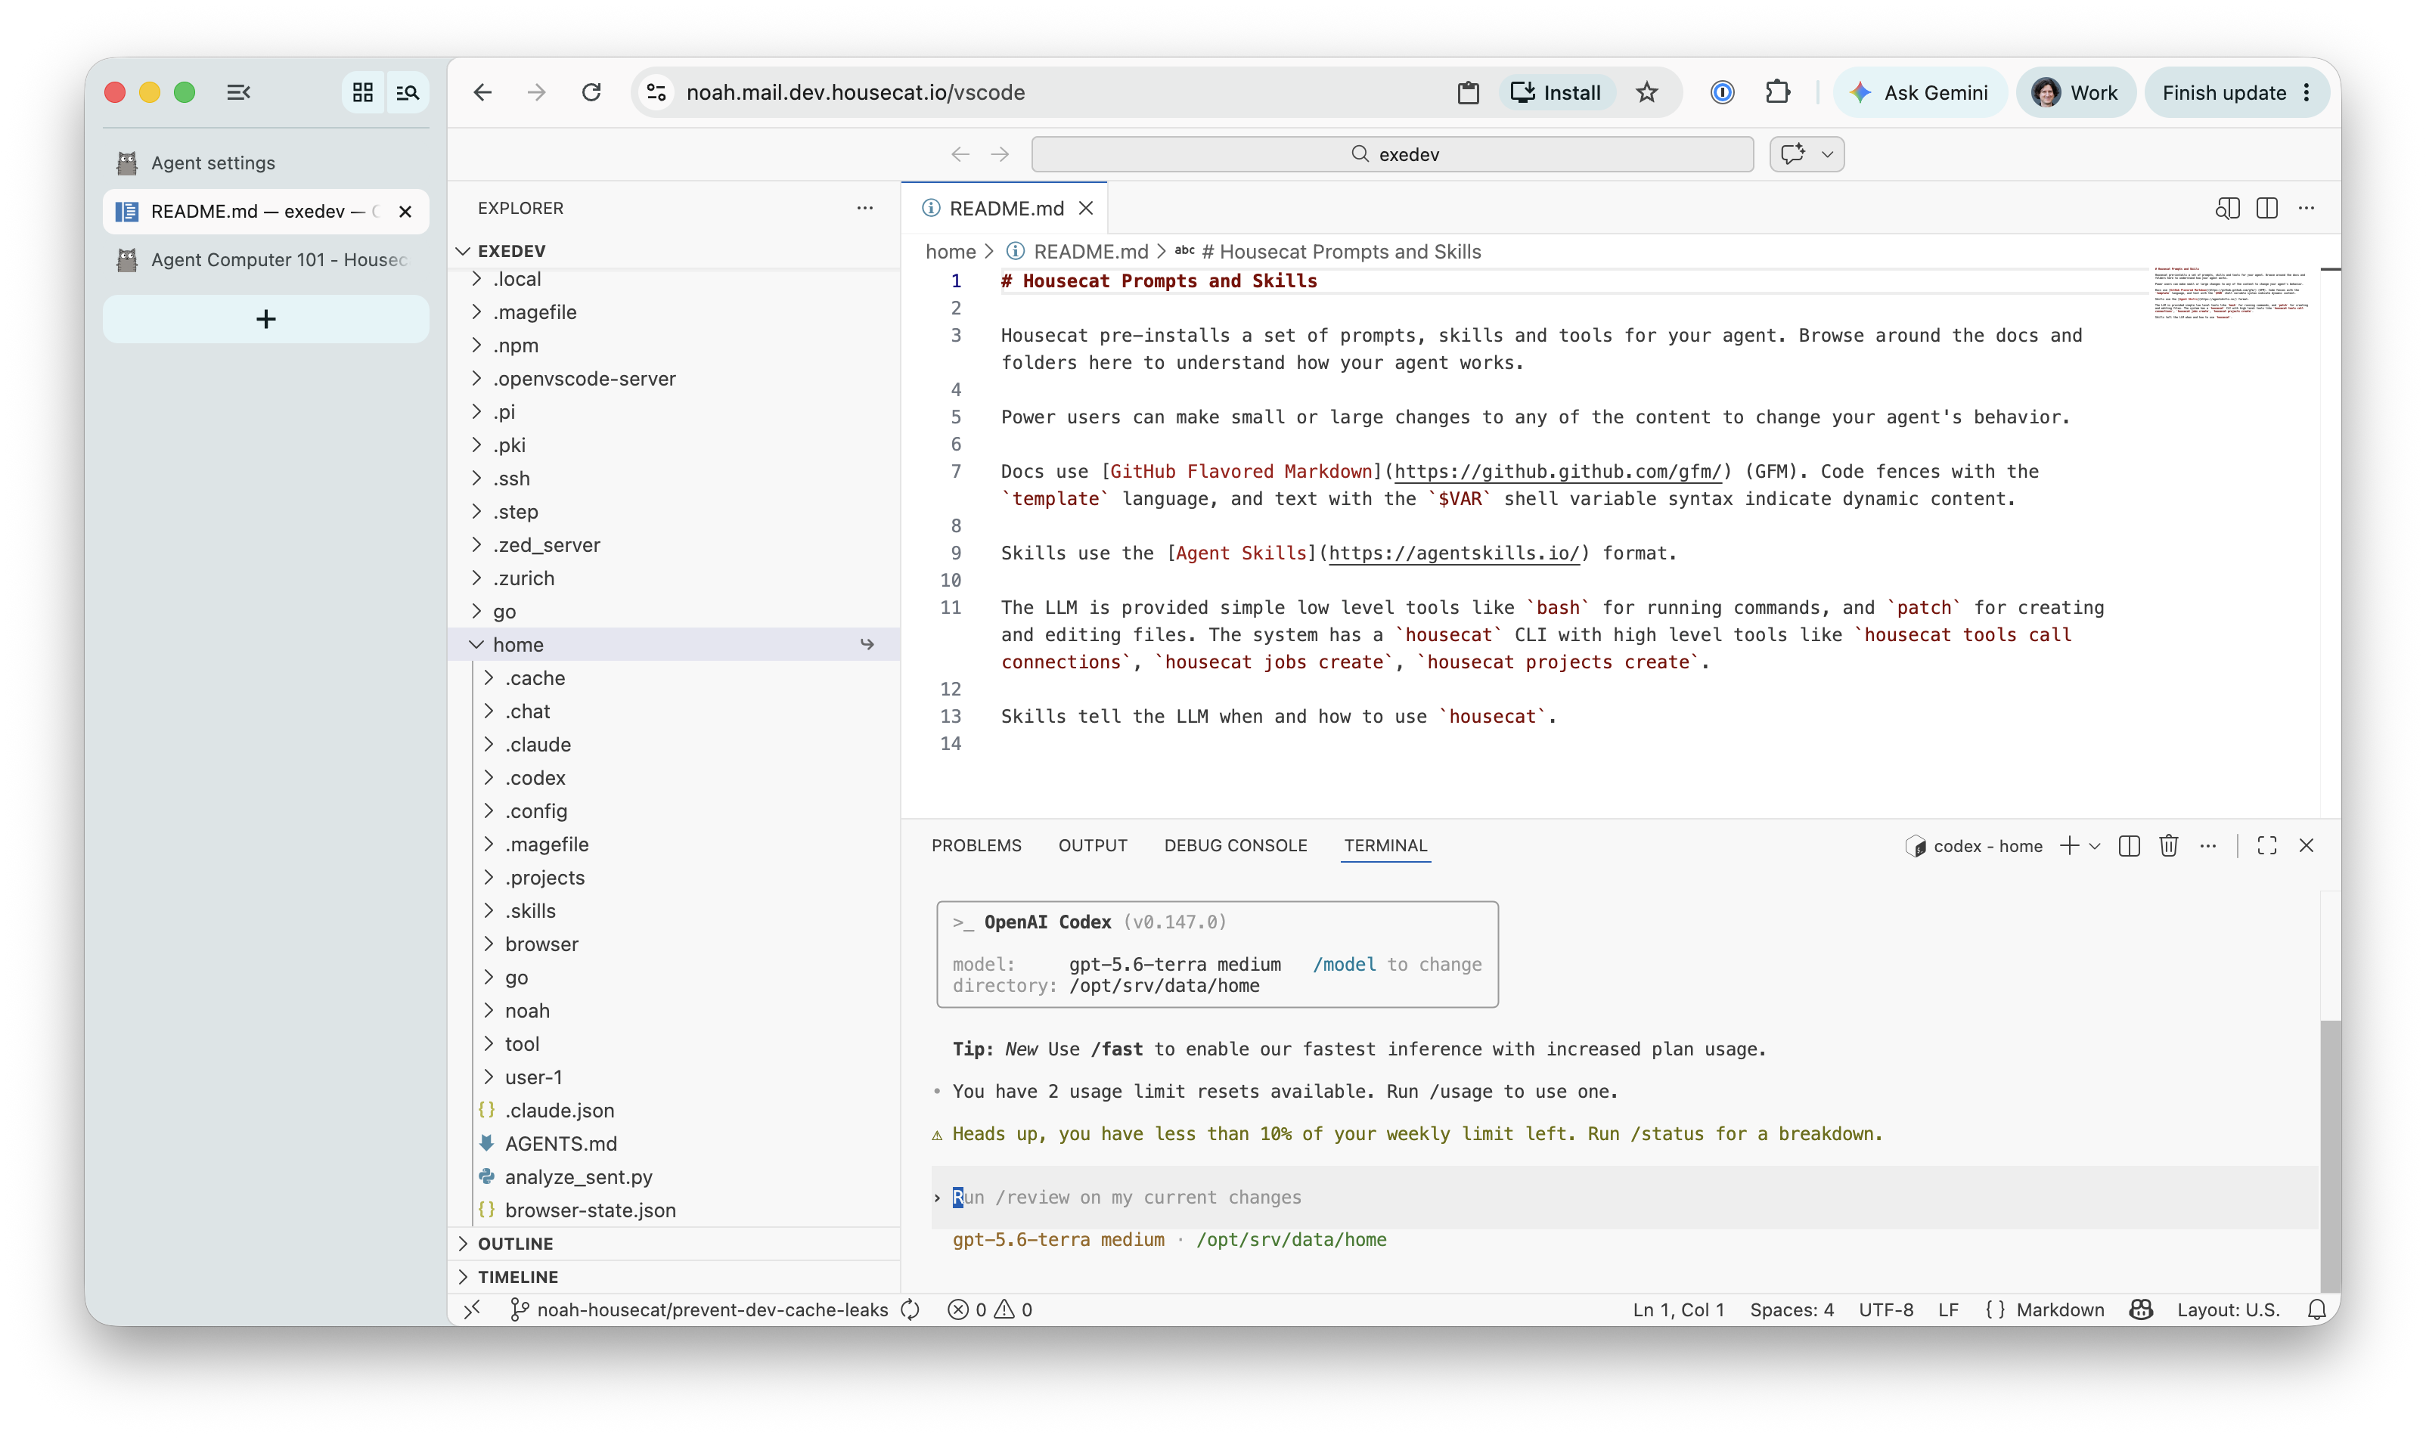Maximize the terminal panel size
The height and width of the screenshot is (1438, 2426).
pyautogui.click(x=2266, y=846)
